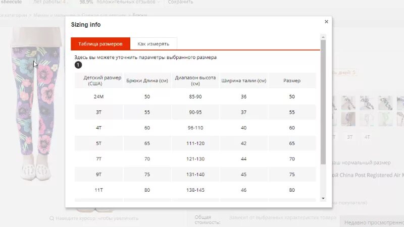This screenshot has height=227, width=404.
Task: Click the 24M size cell
Action: coord(98,96)
